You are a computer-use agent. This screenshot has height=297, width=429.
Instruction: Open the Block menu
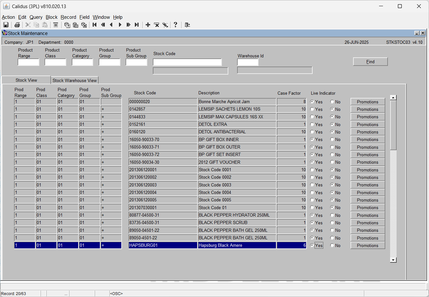(x=52, y=17)
